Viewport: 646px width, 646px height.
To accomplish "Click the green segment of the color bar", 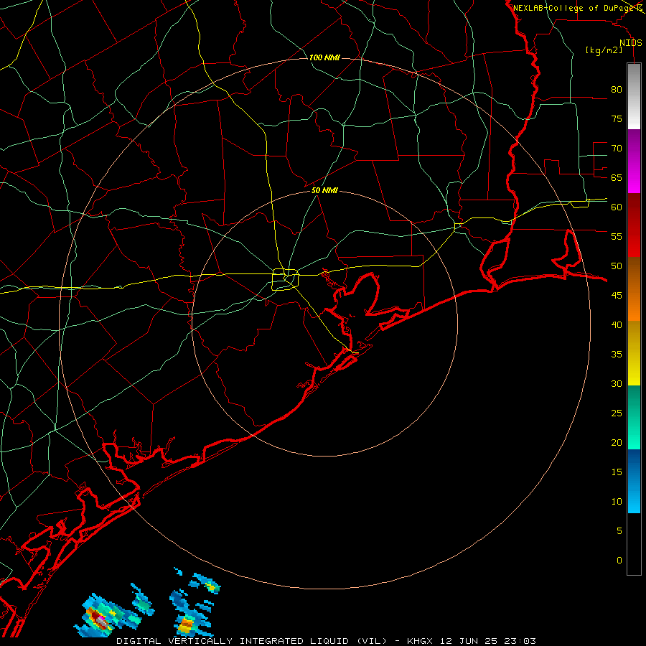I will click(634, 417).
